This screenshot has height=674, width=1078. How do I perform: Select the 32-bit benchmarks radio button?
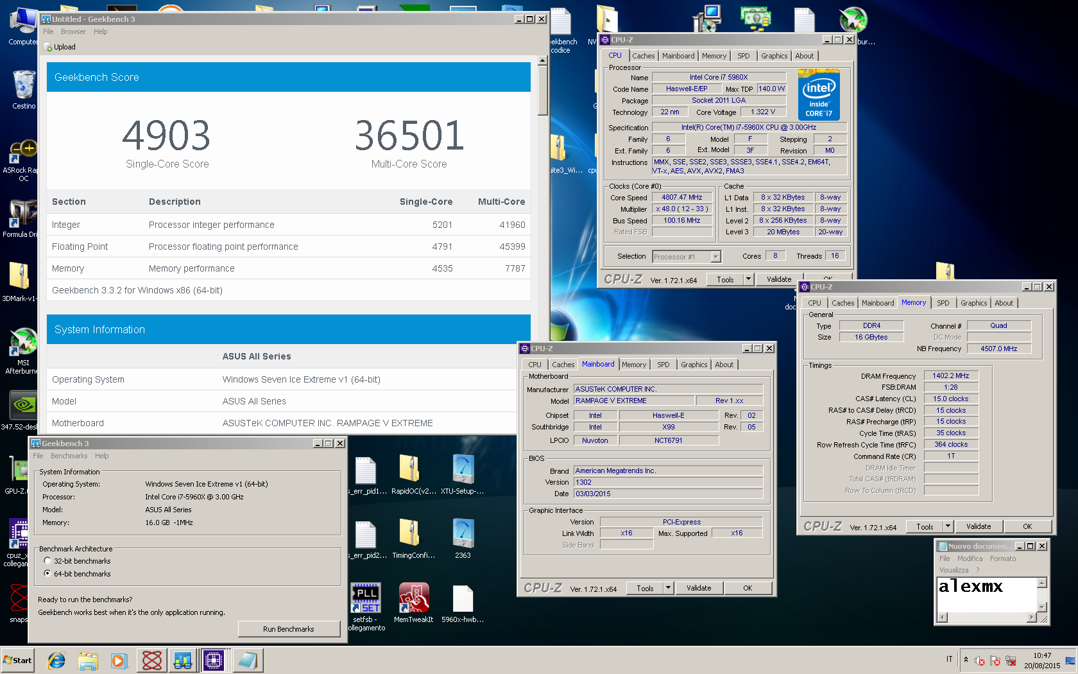tap(47, 561)
